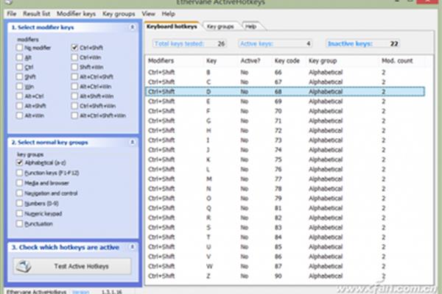442x294 pixels.
Task: Enable the Navigation and control group
Action: coord(19,193)
